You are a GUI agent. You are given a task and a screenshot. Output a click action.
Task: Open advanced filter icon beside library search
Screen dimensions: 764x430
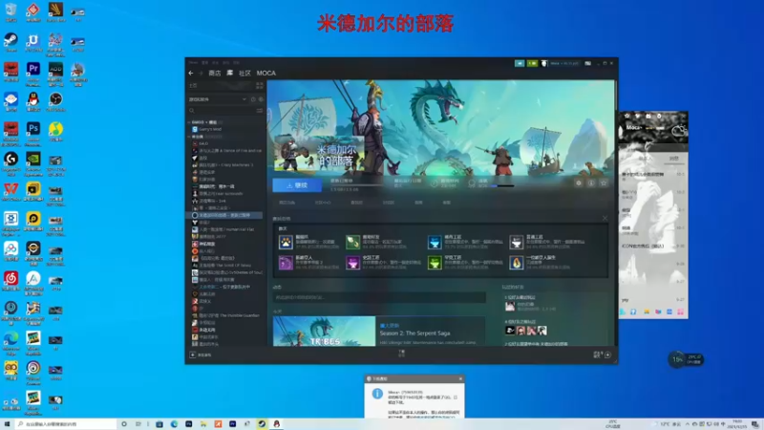tap(260, 111)
